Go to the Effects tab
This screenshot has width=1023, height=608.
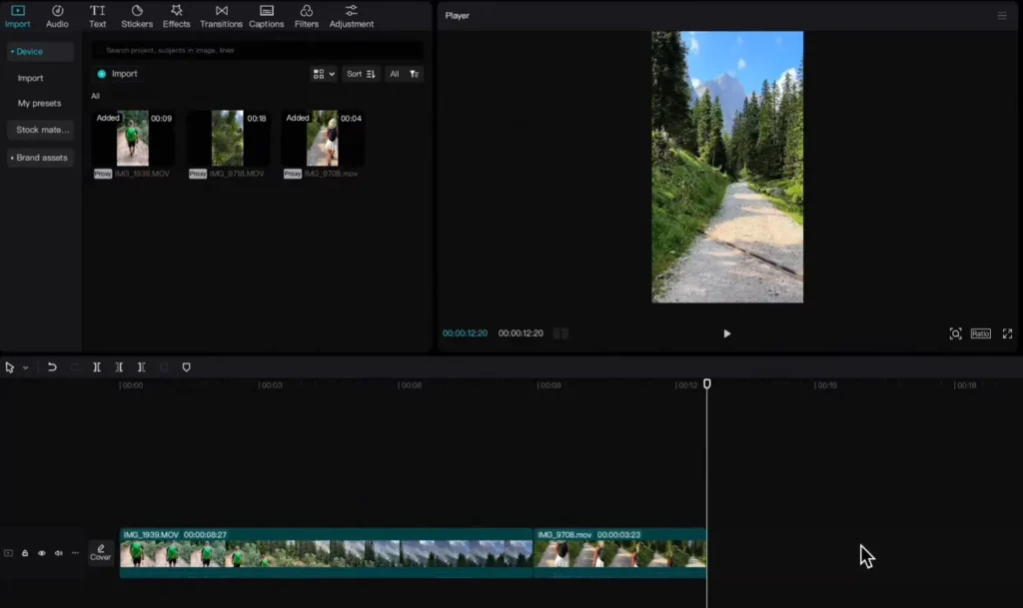pyautogui.click(x=176, y=16)
